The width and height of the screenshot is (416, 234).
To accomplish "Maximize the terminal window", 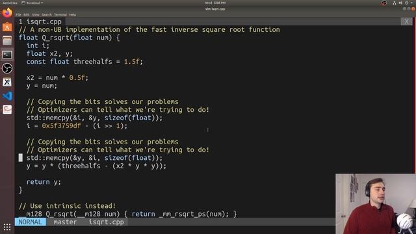I will click(409, 8).
